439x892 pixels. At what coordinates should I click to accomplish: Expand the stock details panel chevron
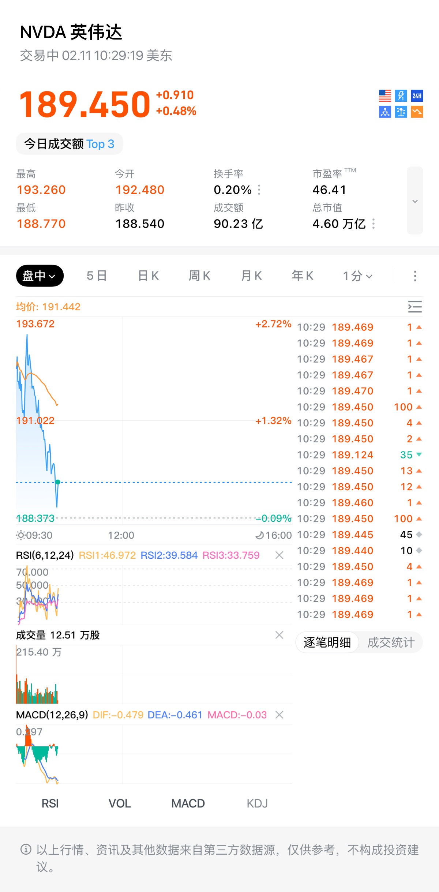click(x=415, y=201)
